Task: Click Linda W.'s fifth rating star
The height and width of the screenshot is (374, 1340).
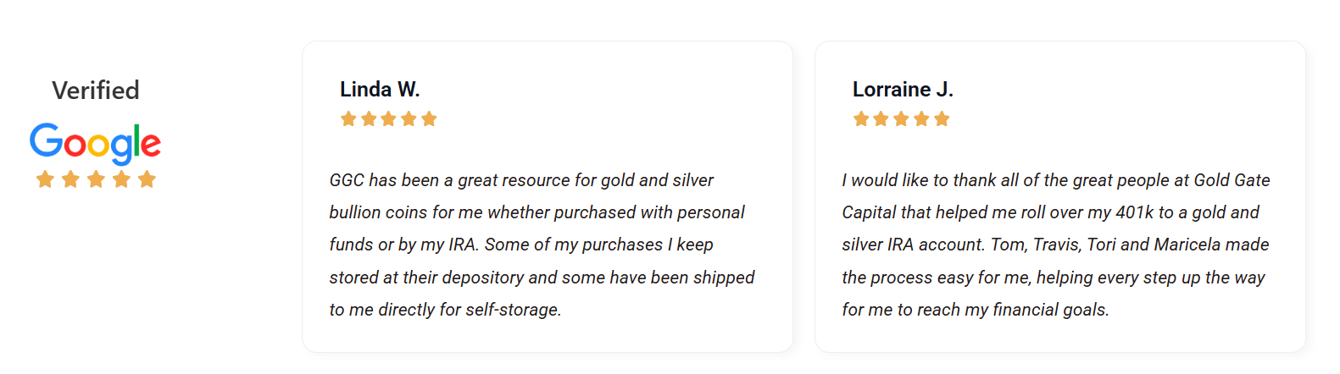Action: [429, 119]
